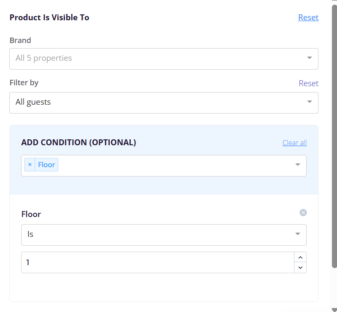Decrease the Floor value with the down arrow
The height and width of the screenshot is (312, 337).
coord(300,268)
